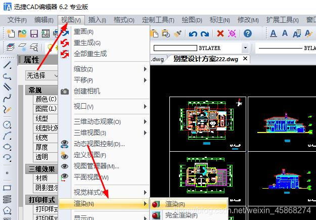Screen dimensions: 316x220
Task: Click the red X delete icon
Action: [x=220, y=33]
